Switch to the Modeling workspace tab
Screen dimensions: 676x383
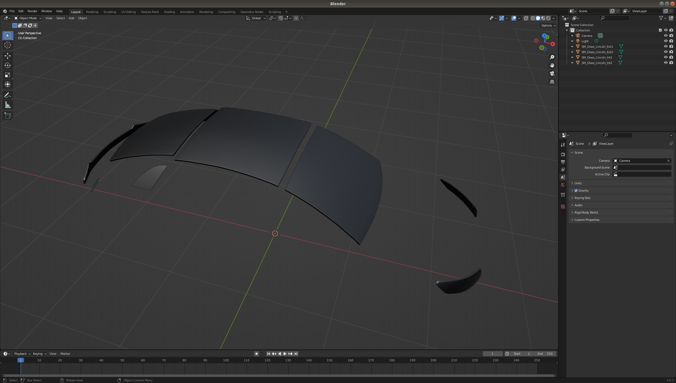pos(92,12)
